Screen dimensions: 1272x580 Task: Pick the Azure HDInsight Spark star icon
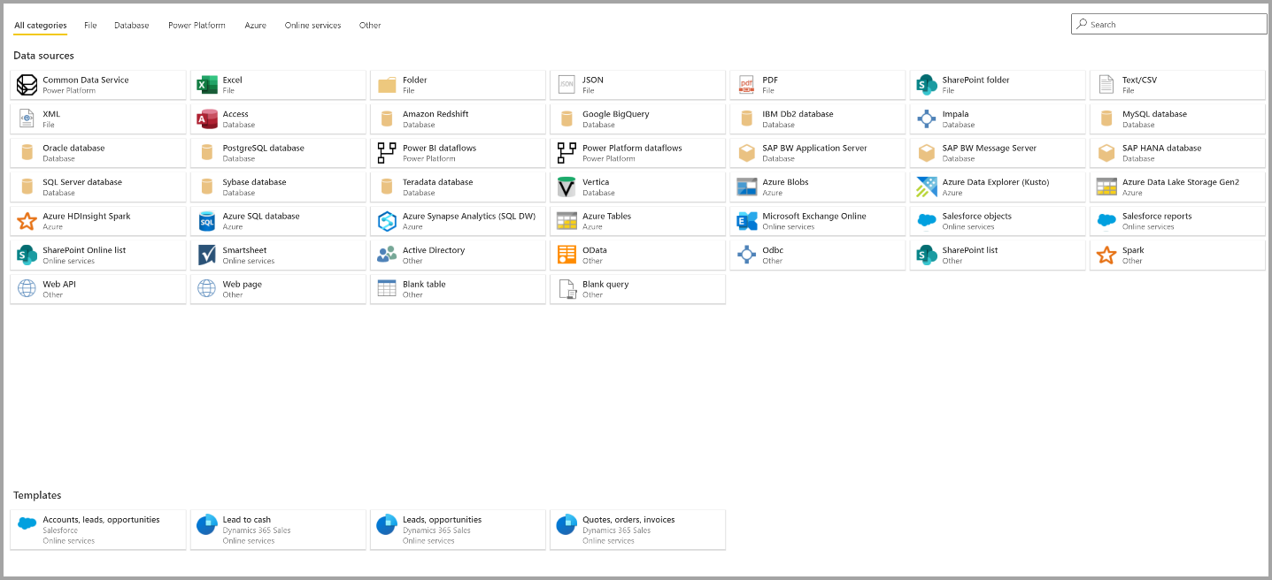[27, 221]
